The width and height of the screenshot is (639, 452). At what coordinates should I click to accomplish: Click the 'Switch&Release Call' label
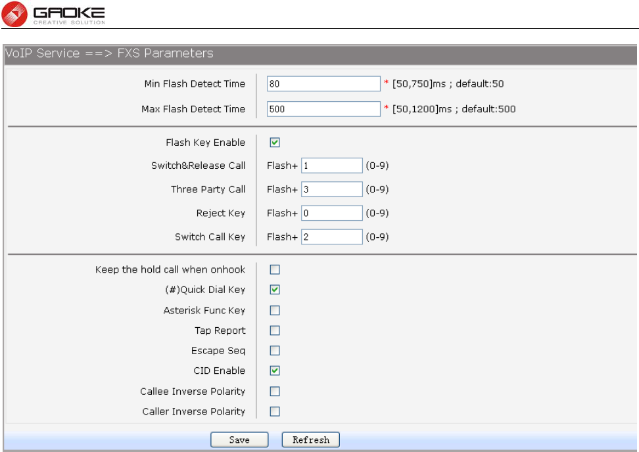click(x=198, y=166)
